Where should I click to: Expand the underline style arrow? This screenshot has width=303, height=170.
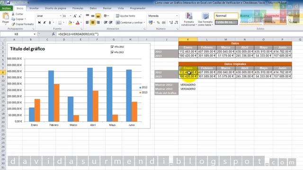pos(53,23)
